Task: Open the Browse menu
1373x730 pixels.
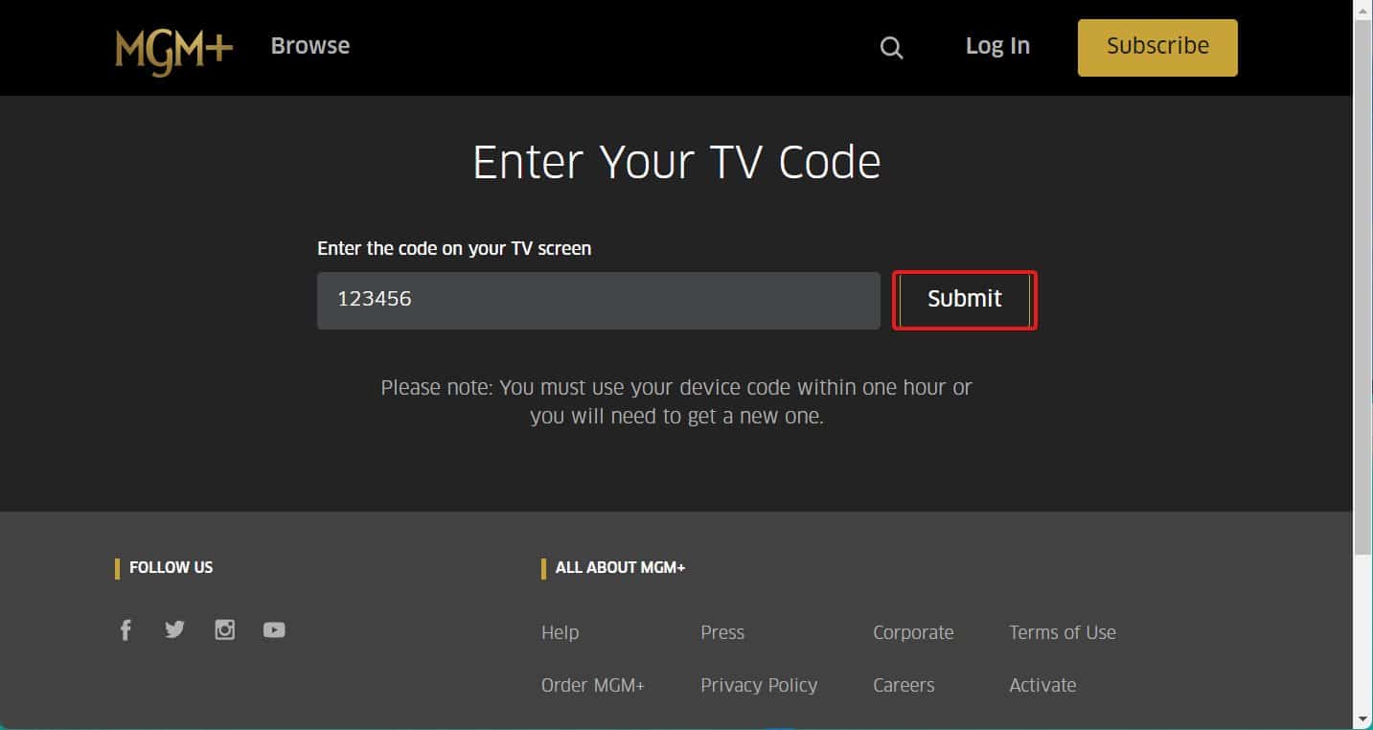Action: pos(309,45)
